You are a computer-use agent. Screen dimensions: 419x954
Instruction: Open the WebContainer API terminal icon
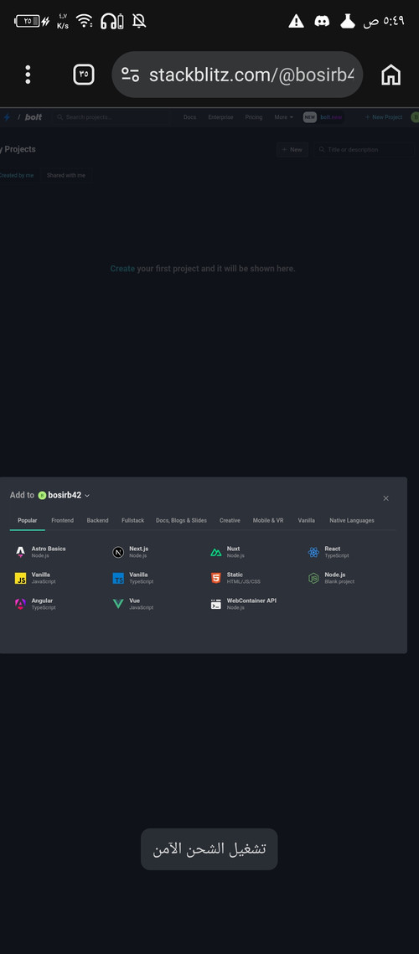216,604
